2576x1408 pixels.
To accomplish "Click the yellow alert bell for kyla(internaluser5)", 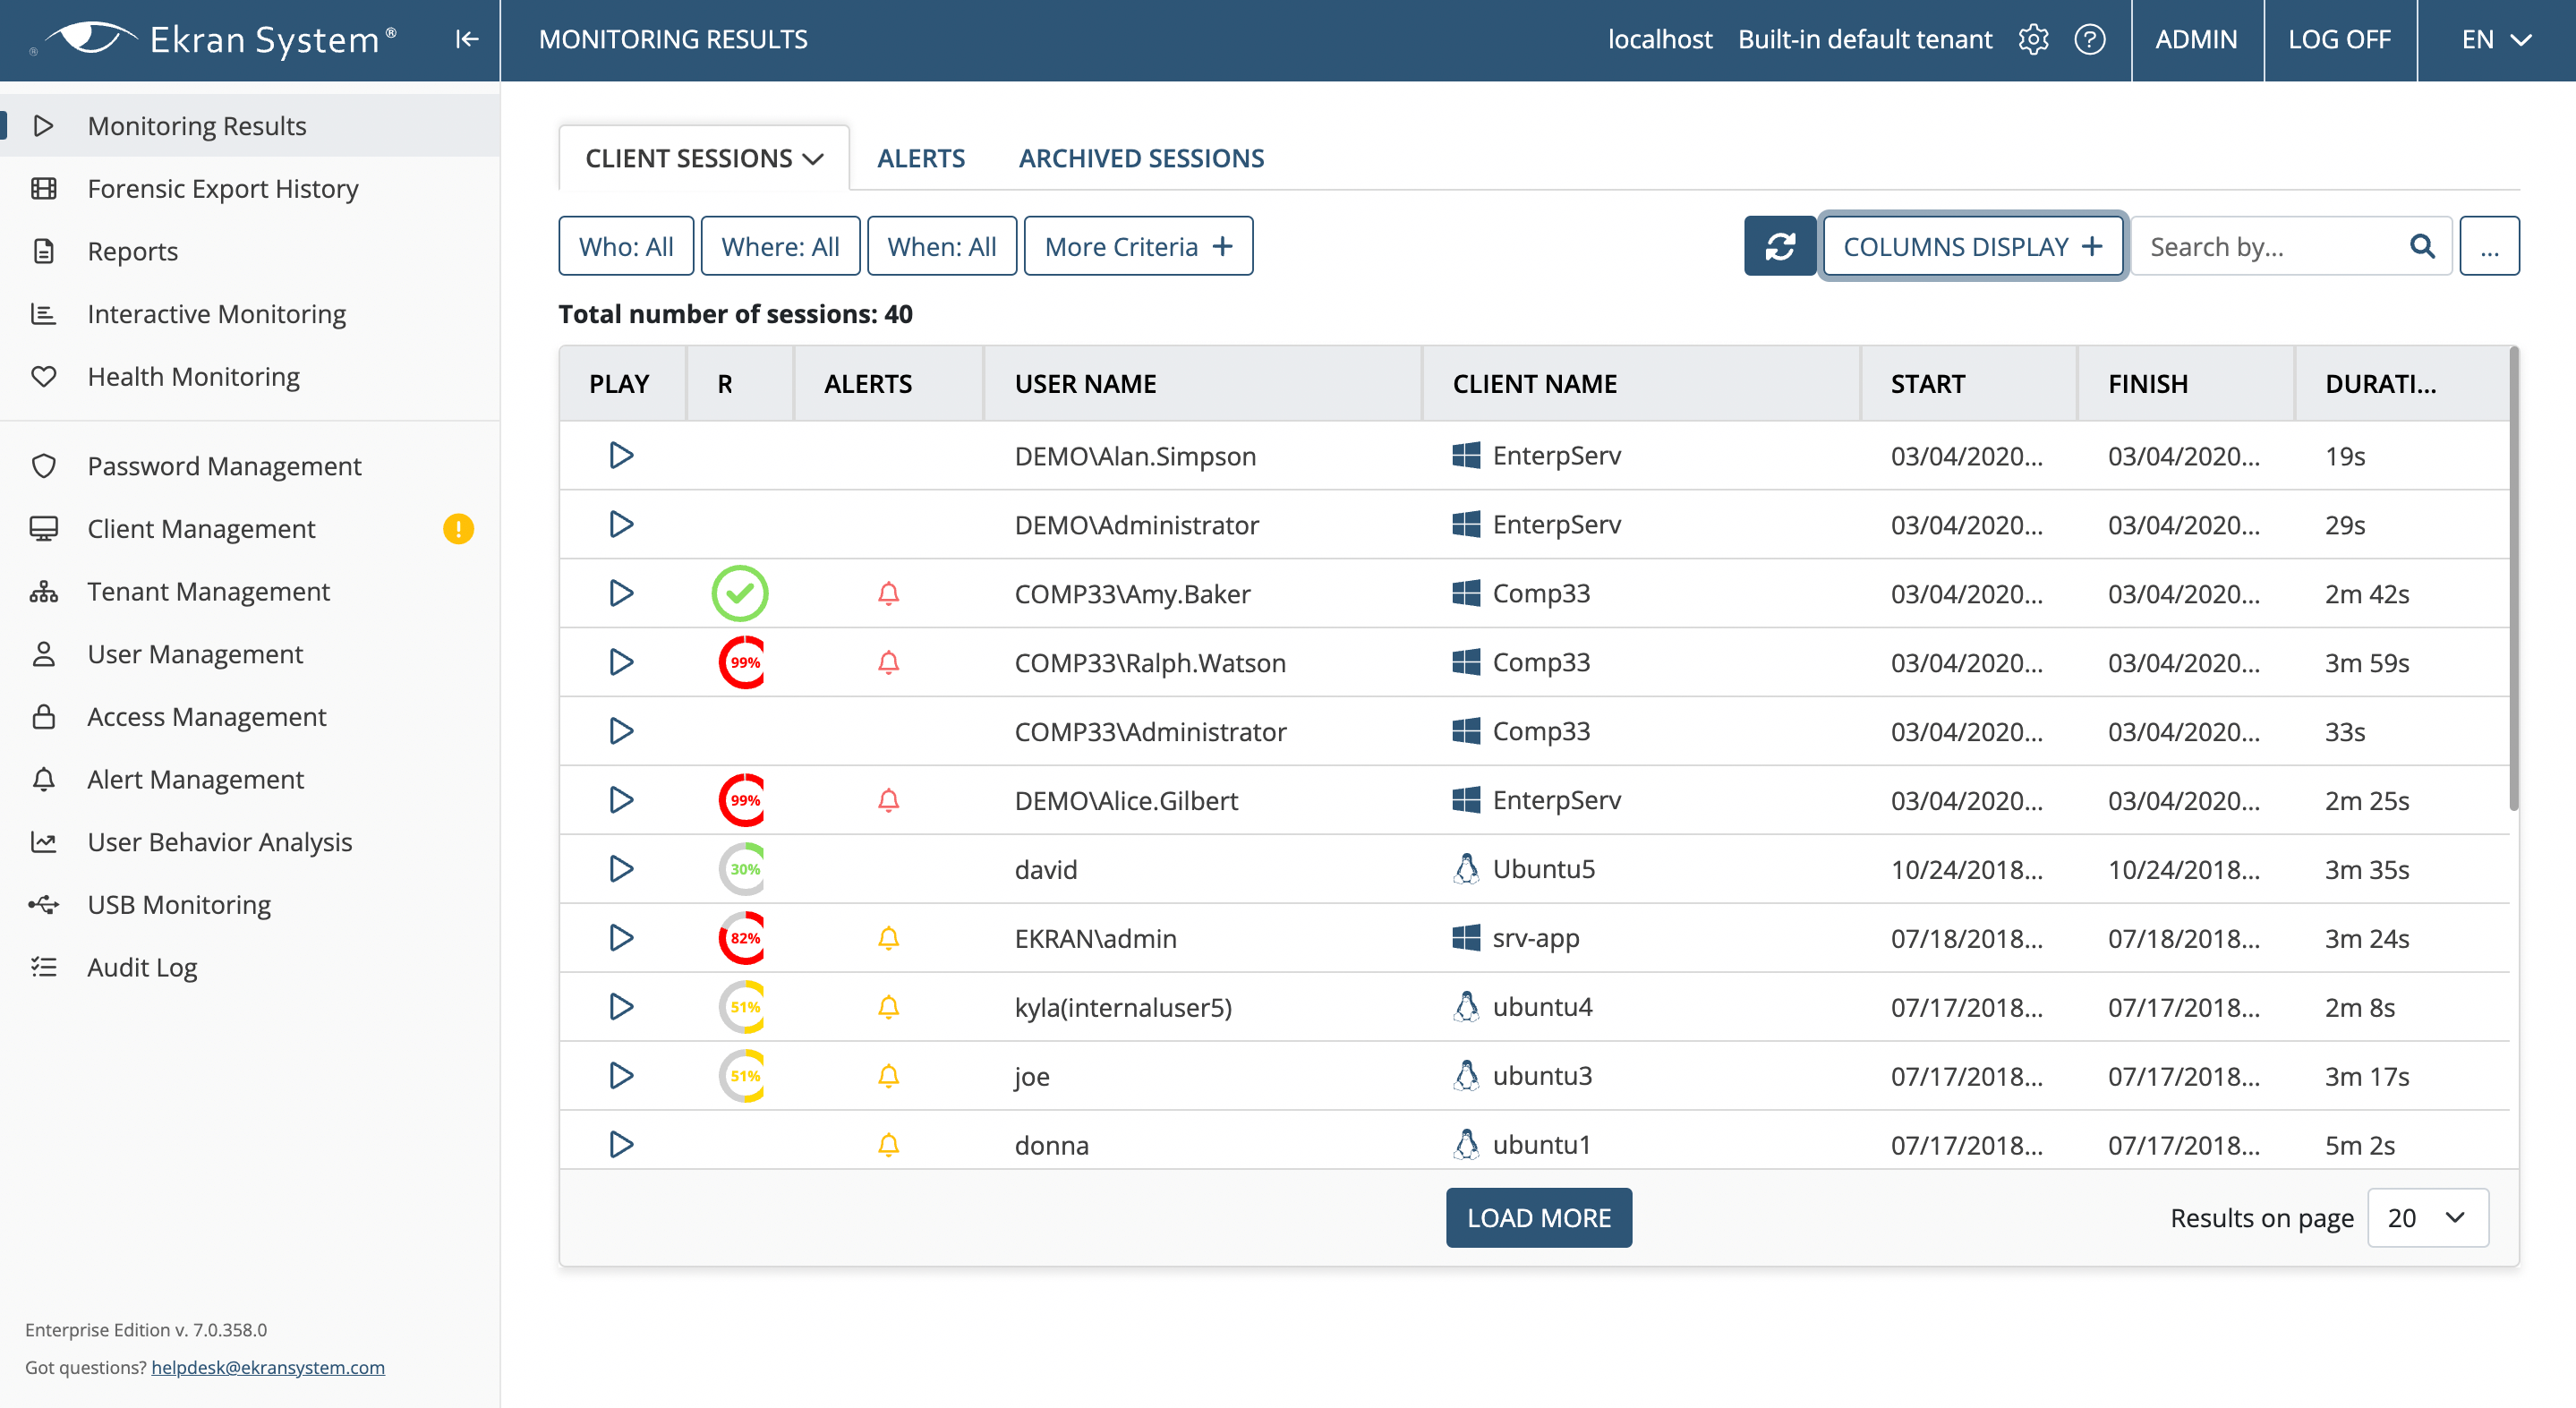I will [x=888, y=1008].
